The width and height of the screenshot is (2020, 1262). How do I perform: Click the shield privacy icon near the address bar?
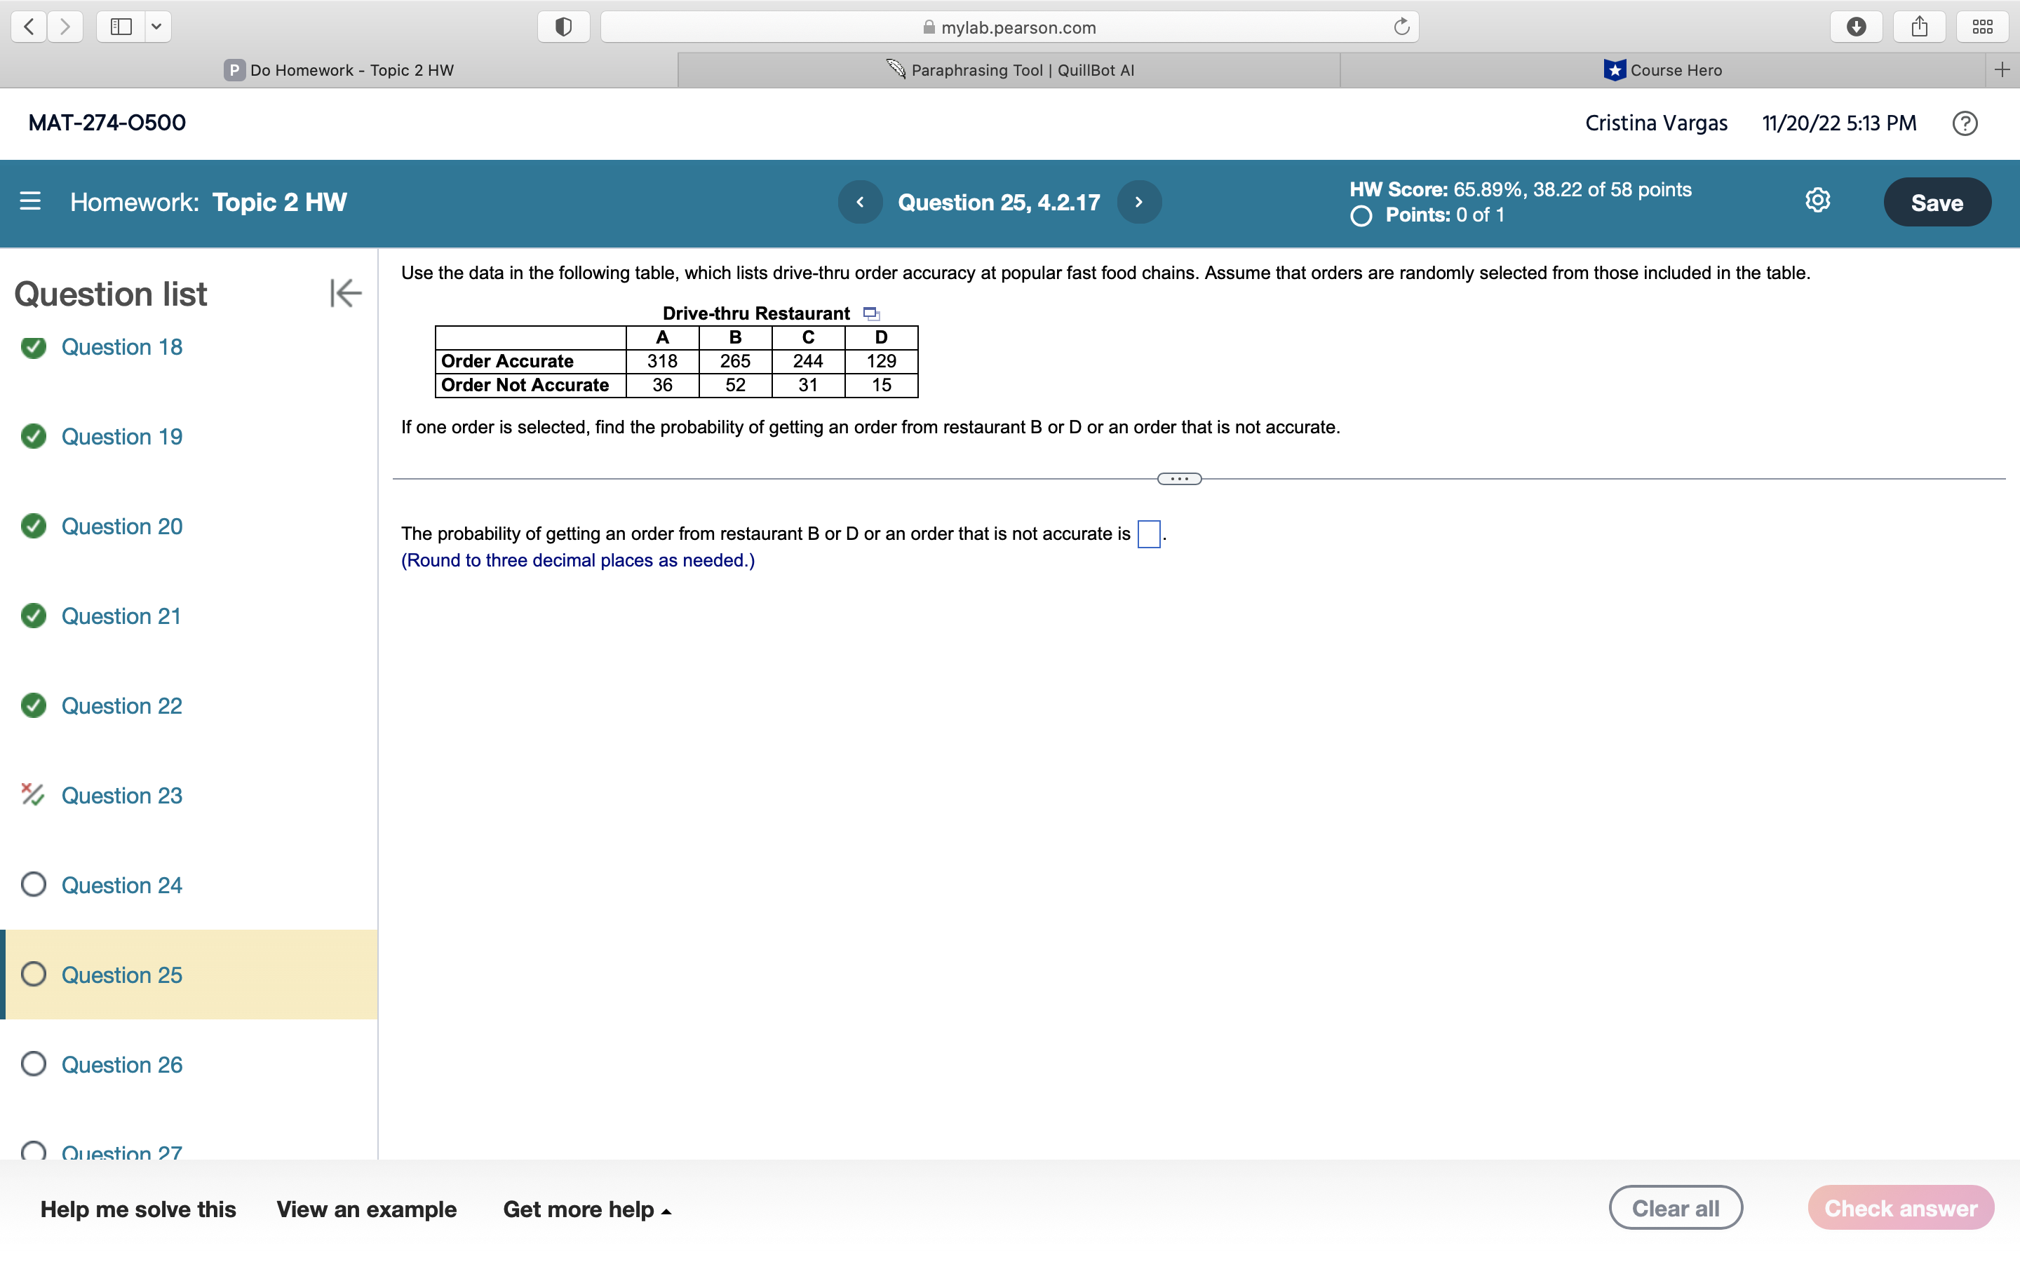(563, 26)
